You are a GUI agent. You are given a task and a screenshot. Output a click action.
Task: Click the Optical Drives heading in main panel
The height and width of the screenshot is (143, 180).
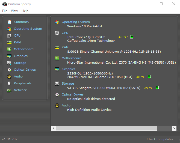click(73, 94)
